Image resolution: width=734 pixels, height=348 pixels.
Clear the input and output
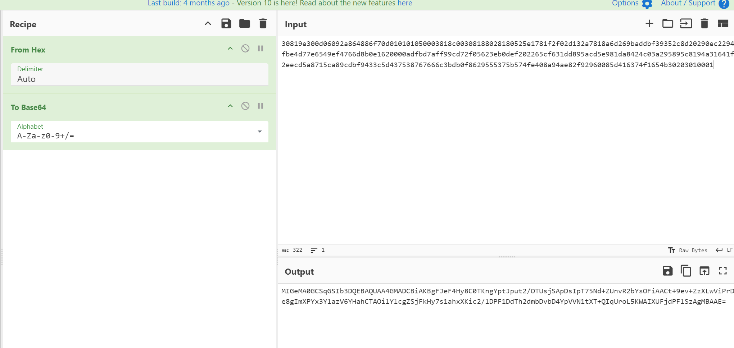click(x=704, y=24)
